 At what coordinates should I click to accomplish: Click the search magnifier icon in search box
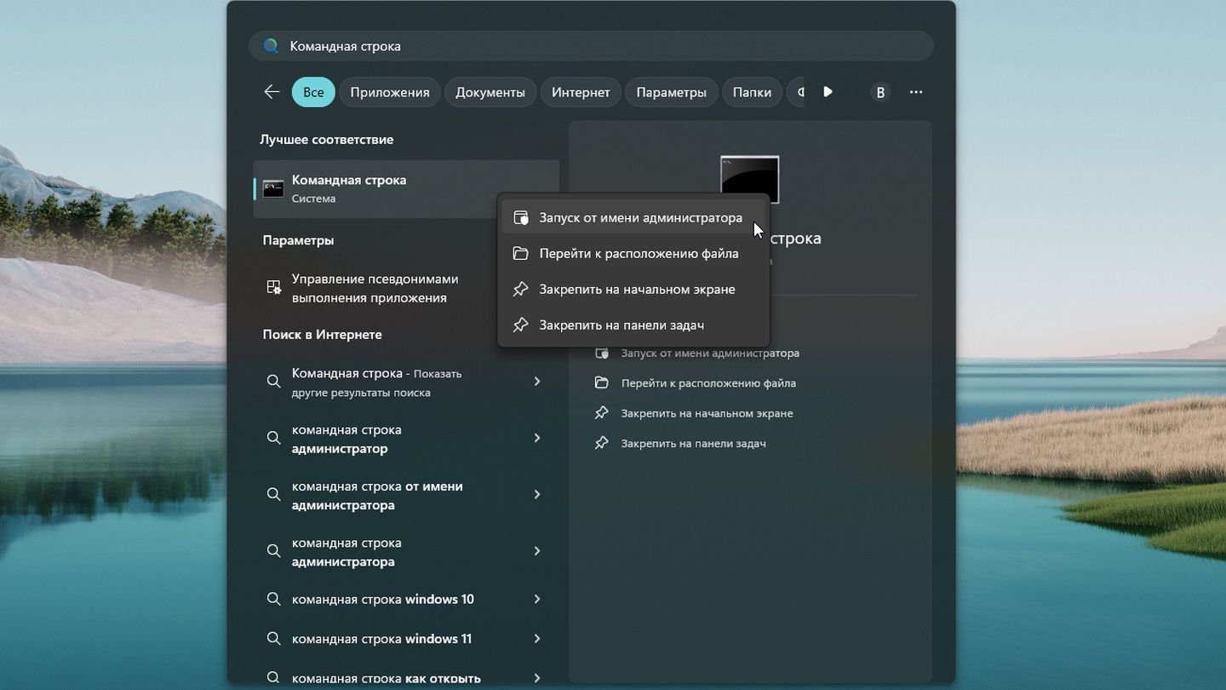[271, 46]
